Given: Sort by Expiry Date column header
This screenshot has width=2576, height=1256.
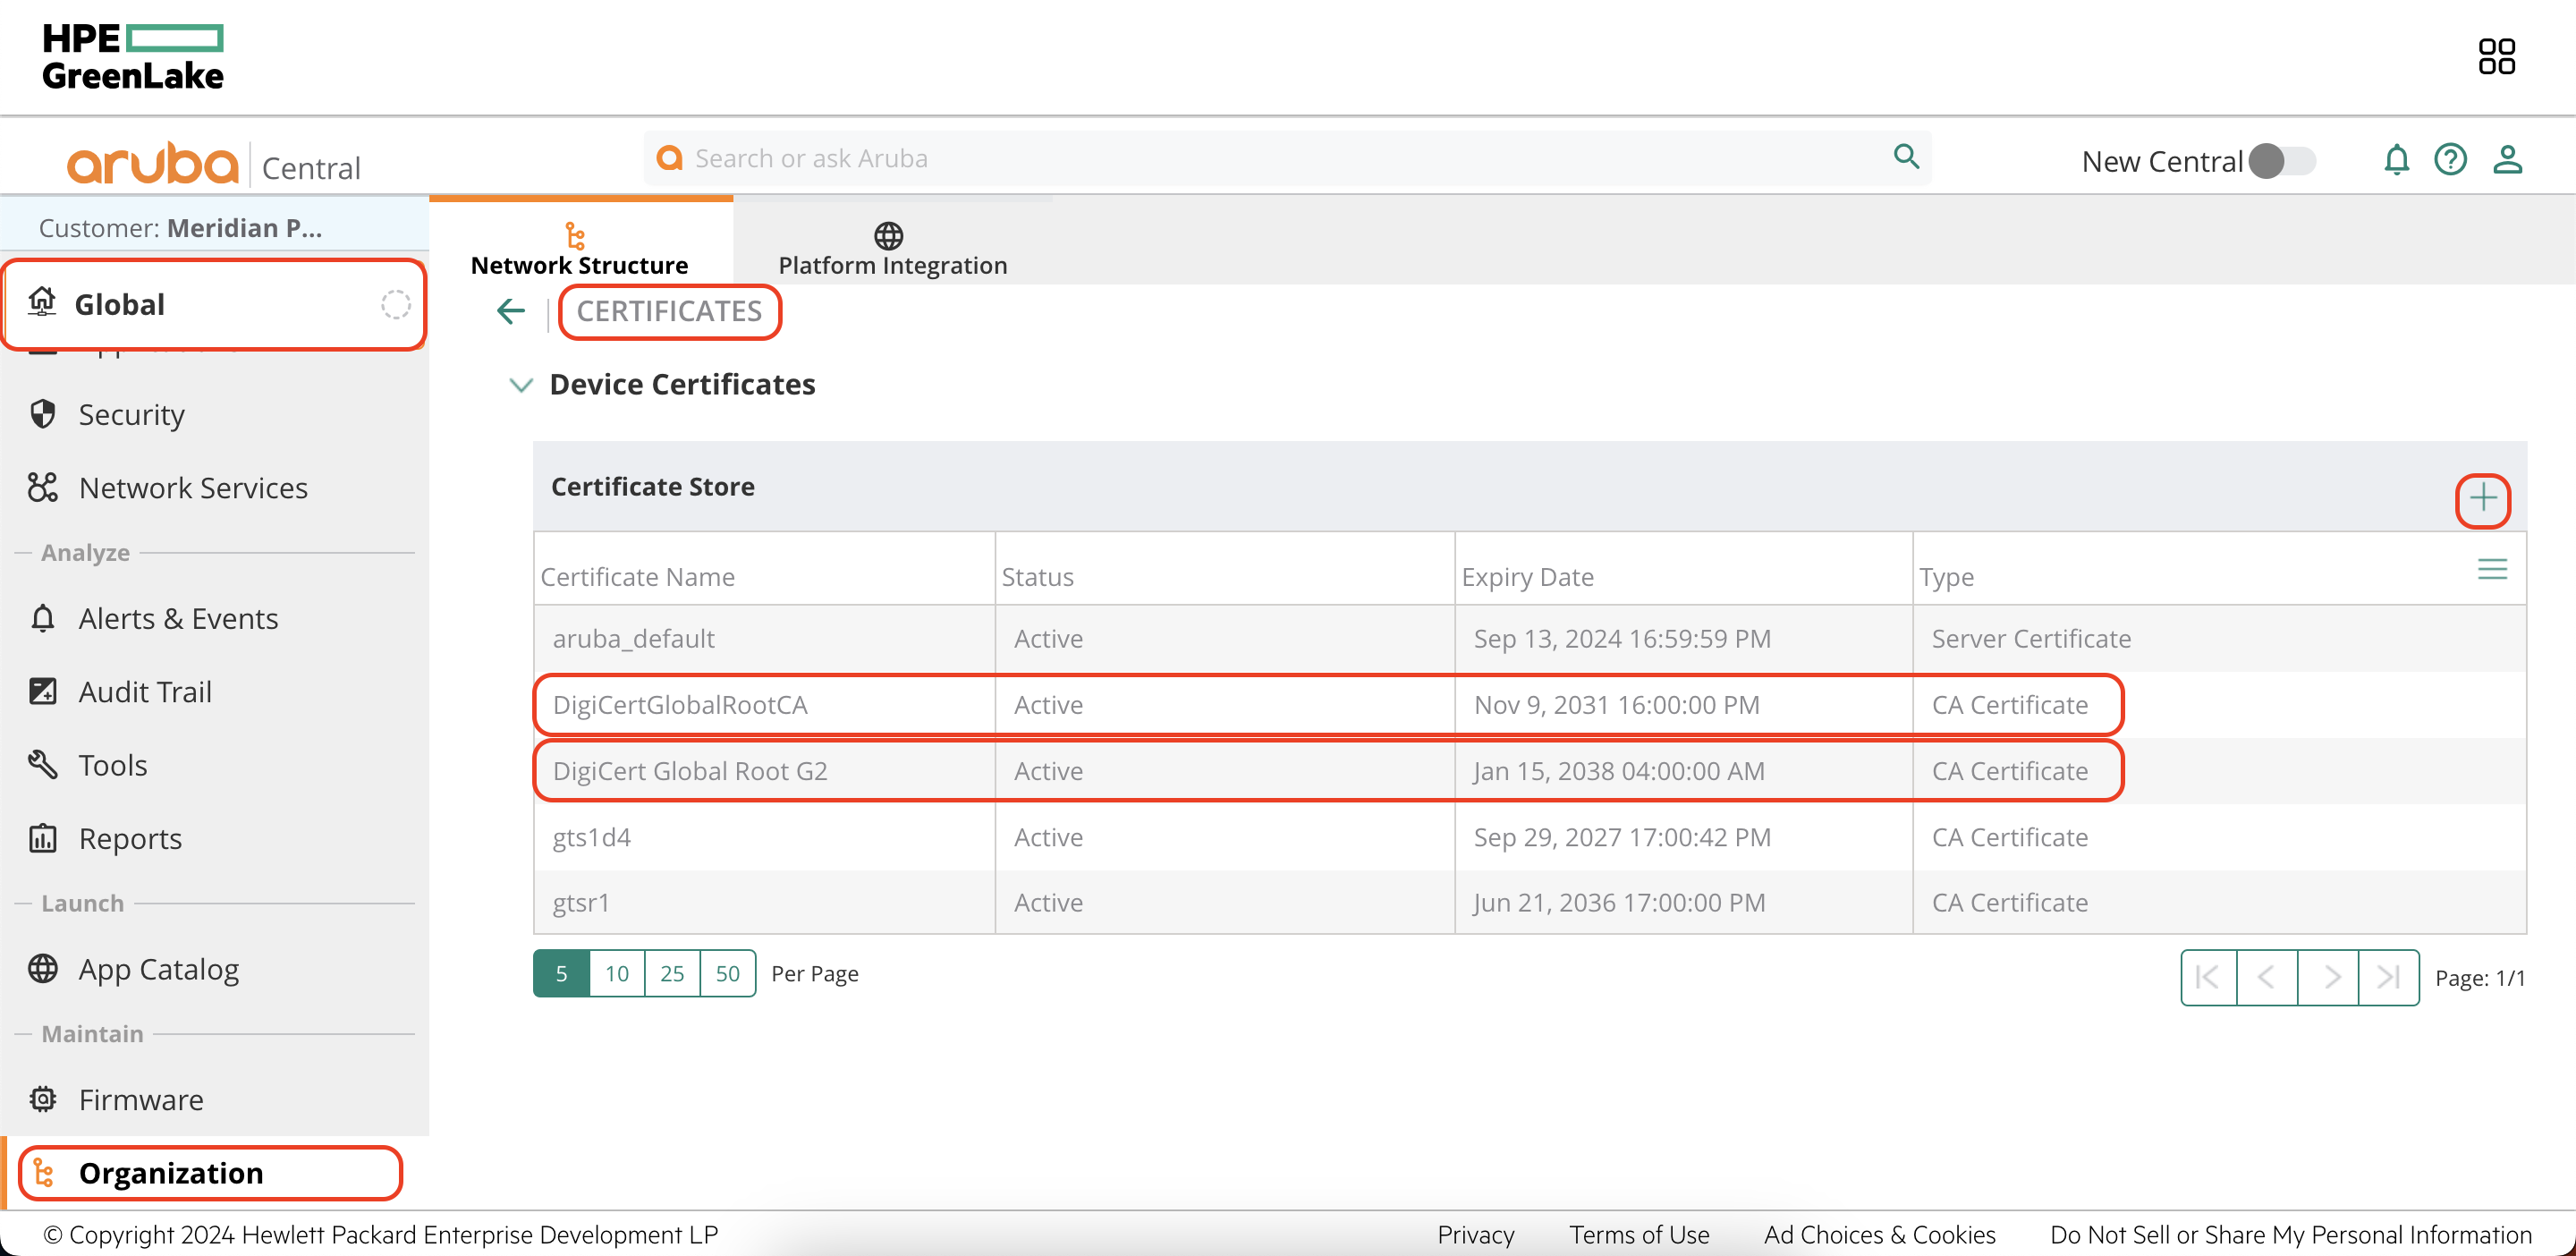Looking at the screenshot, I should [1527, 577].
